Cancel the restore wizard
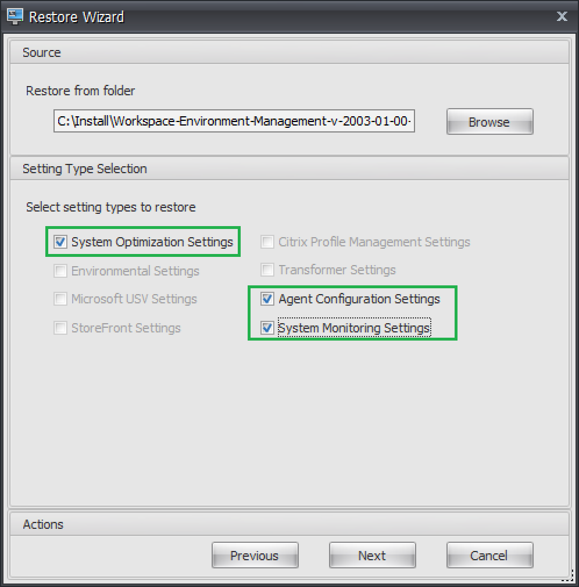The width and height of the screenshot is (579, 587). coord(489,556)
